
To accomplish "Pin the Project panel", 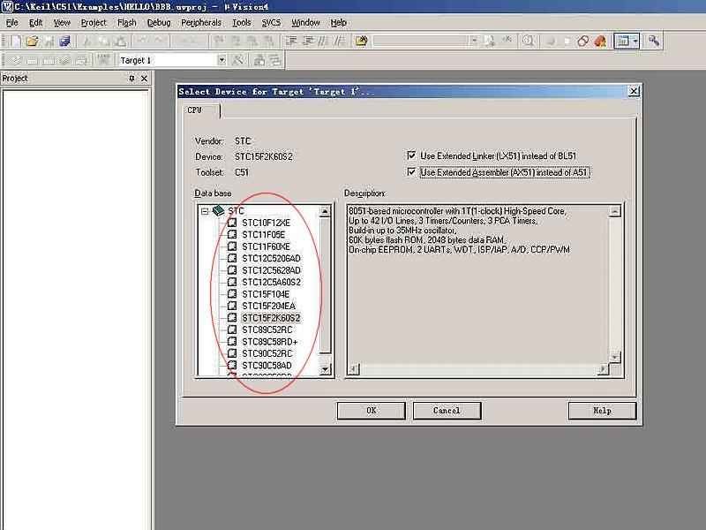I will tap(131, 79).
